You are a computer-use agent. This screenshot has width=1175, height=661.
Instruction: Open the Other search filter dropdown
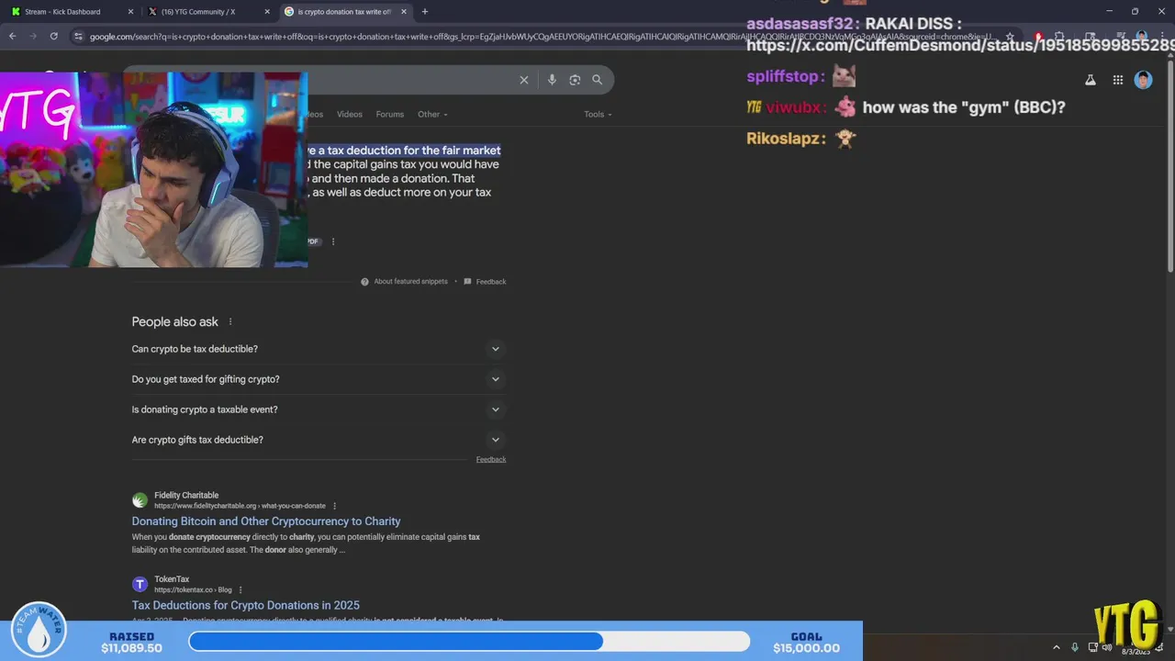pyautogui.click(x=432, y=114)
